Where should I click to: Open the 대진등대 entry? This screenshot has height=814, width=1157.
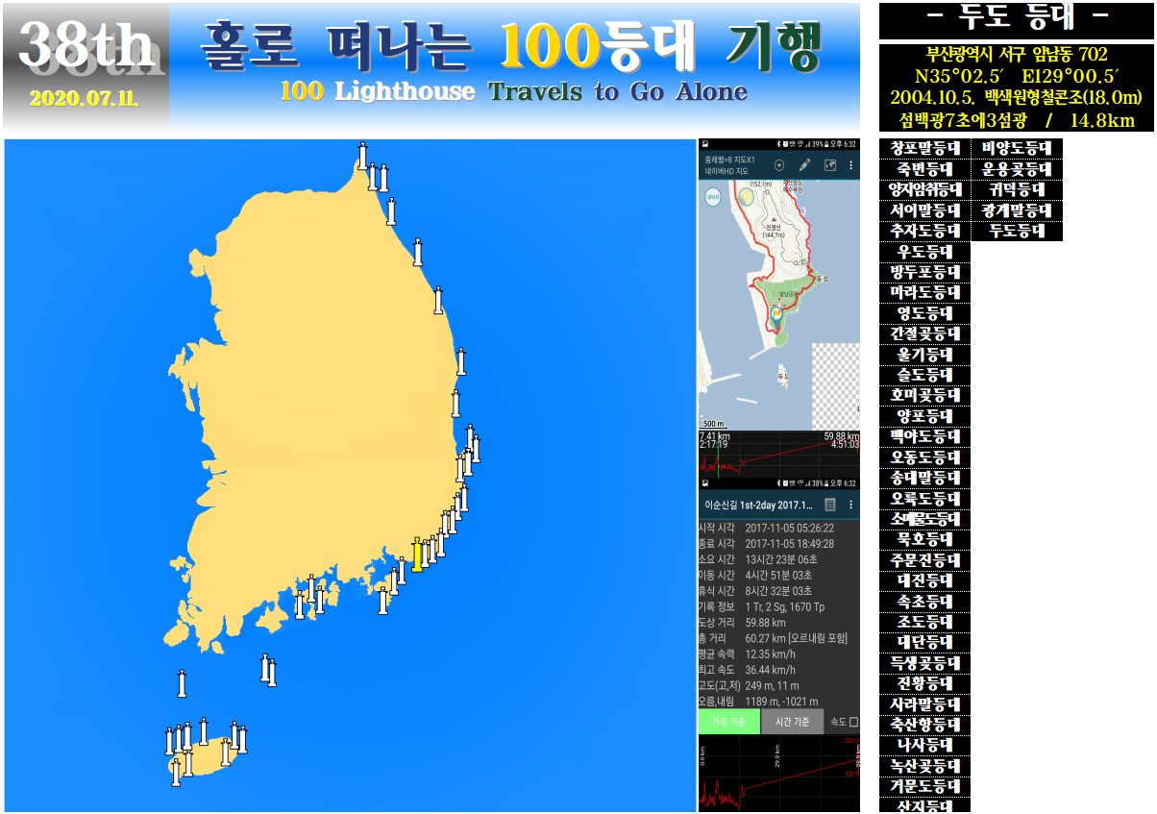click(924, 581)
